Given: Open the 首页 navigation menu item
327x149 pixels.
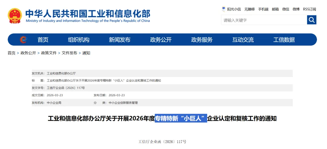Looking at the screenshot, I should [43, 40].
